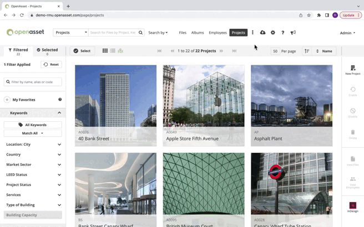Screen dimensions: 364x227
Task: Click the 50 per page field
Action: [275, 51]
